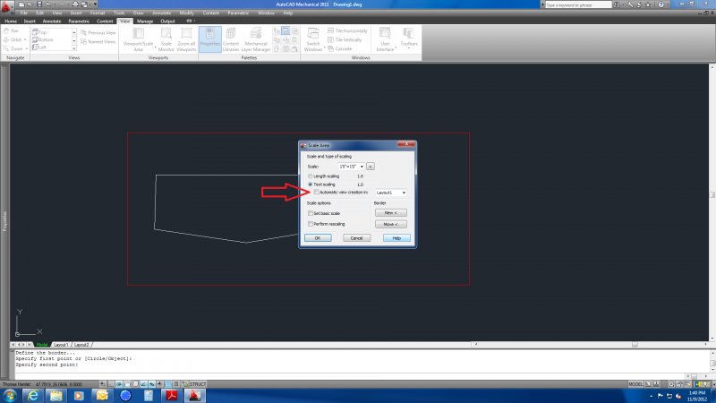Expand the Quick Access Toolbar customize arrow
Screen dimensions: 716x403
(96, 4)
